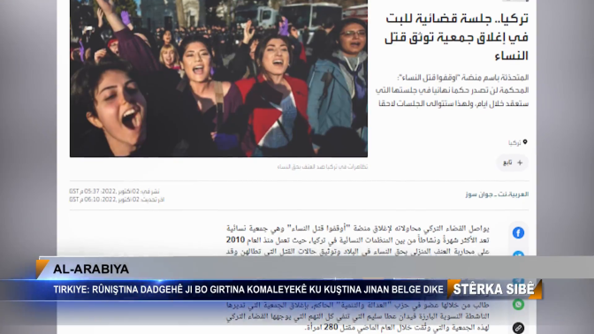The width and height of the screenshot is (594, 334).
Task: Click the plus icon in the تابع button
Action: (520, 163)
